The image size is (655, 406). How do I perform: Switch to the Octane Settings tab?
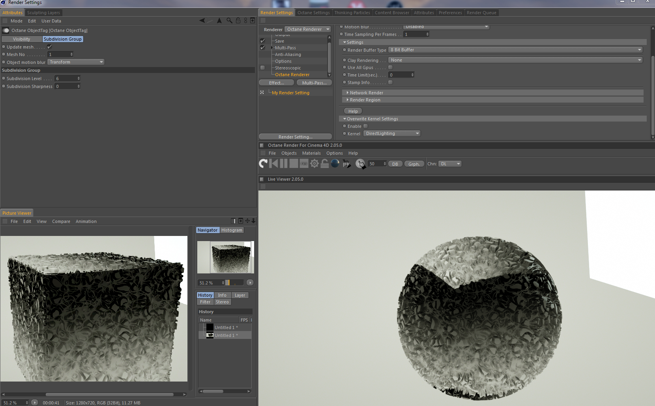coord(313,13)
